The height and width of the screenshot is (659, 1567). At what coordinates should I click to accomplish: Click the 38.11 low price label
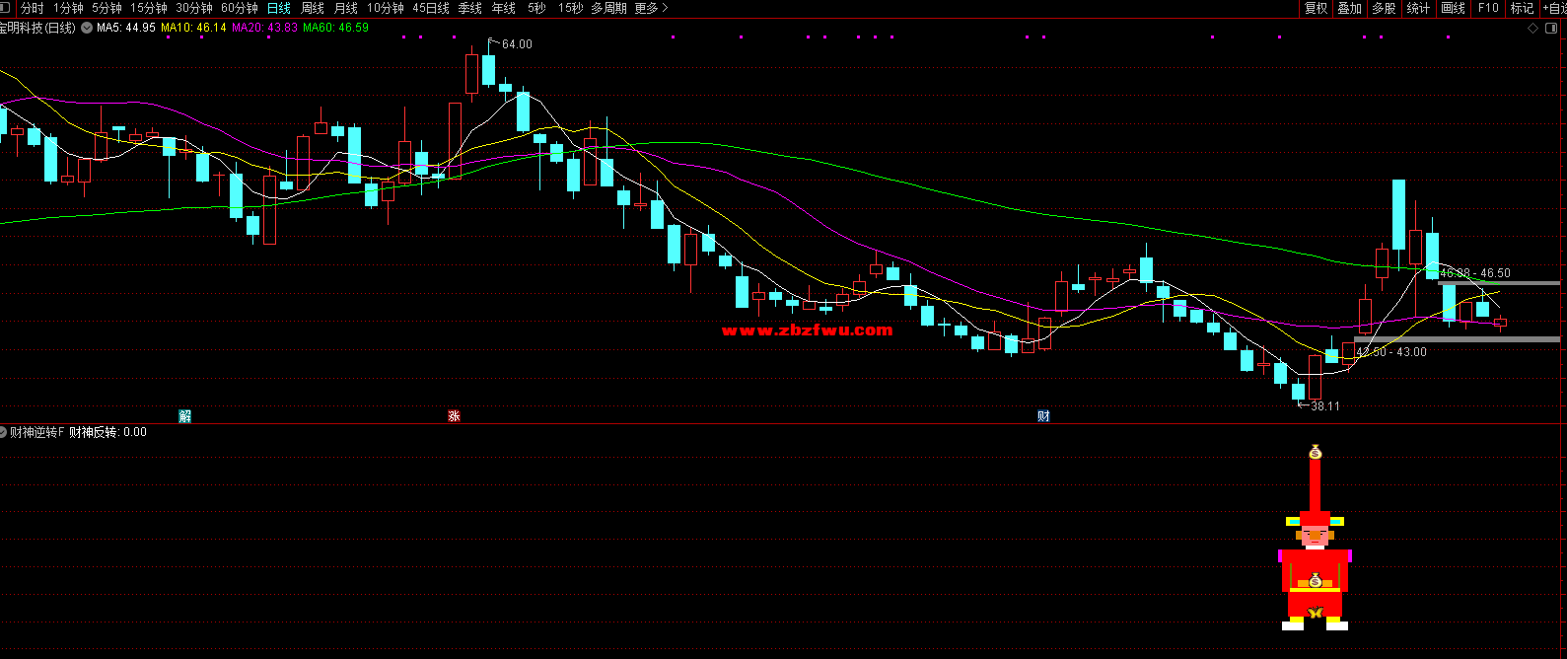(1324, 405)
